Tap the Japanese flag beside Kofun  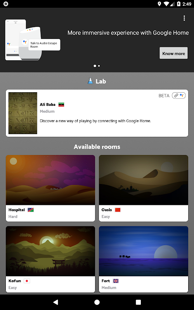[x=27, y=281]
